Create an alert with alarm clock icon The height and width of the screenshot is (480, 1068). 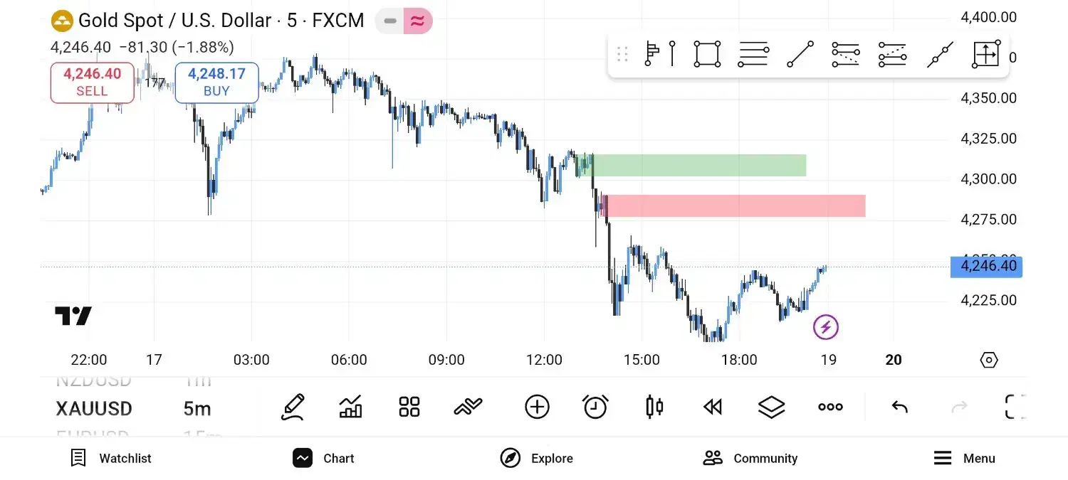595,407
